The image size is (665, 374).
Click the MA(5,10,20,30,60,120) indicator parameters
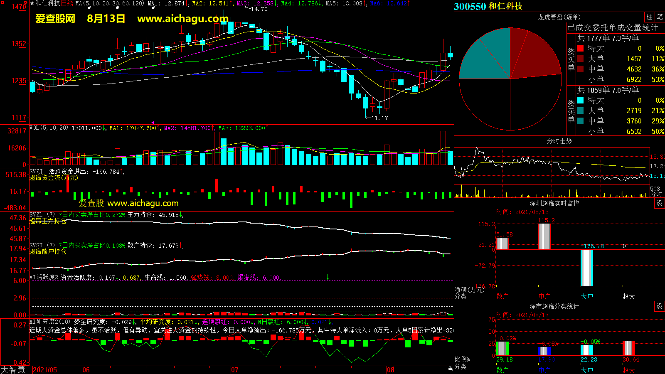(x=110, y=3)
